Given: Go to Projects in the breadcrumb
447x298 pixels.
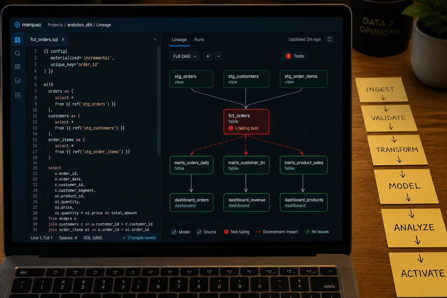Looking at the screenshot, I should pyautogui.click(x=55, y=25).
